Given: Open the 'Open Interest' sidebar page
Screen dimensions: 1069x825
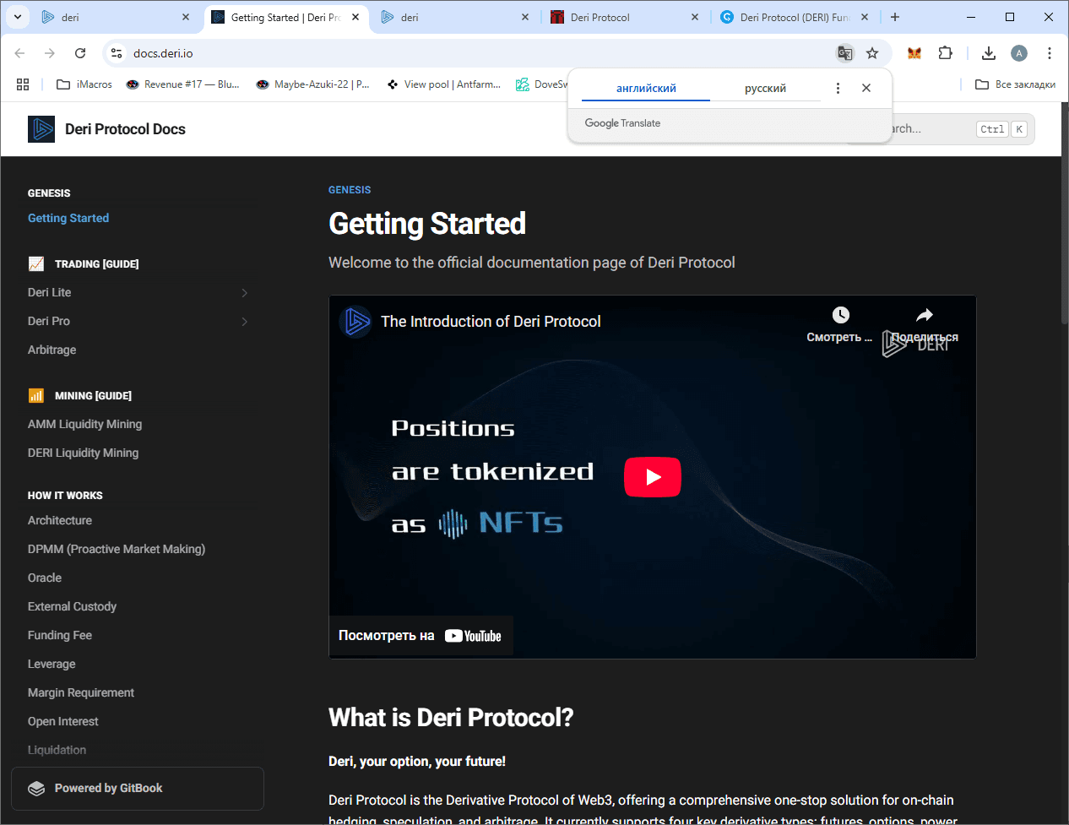Looking at the screenshot, I should coord(63,721).
